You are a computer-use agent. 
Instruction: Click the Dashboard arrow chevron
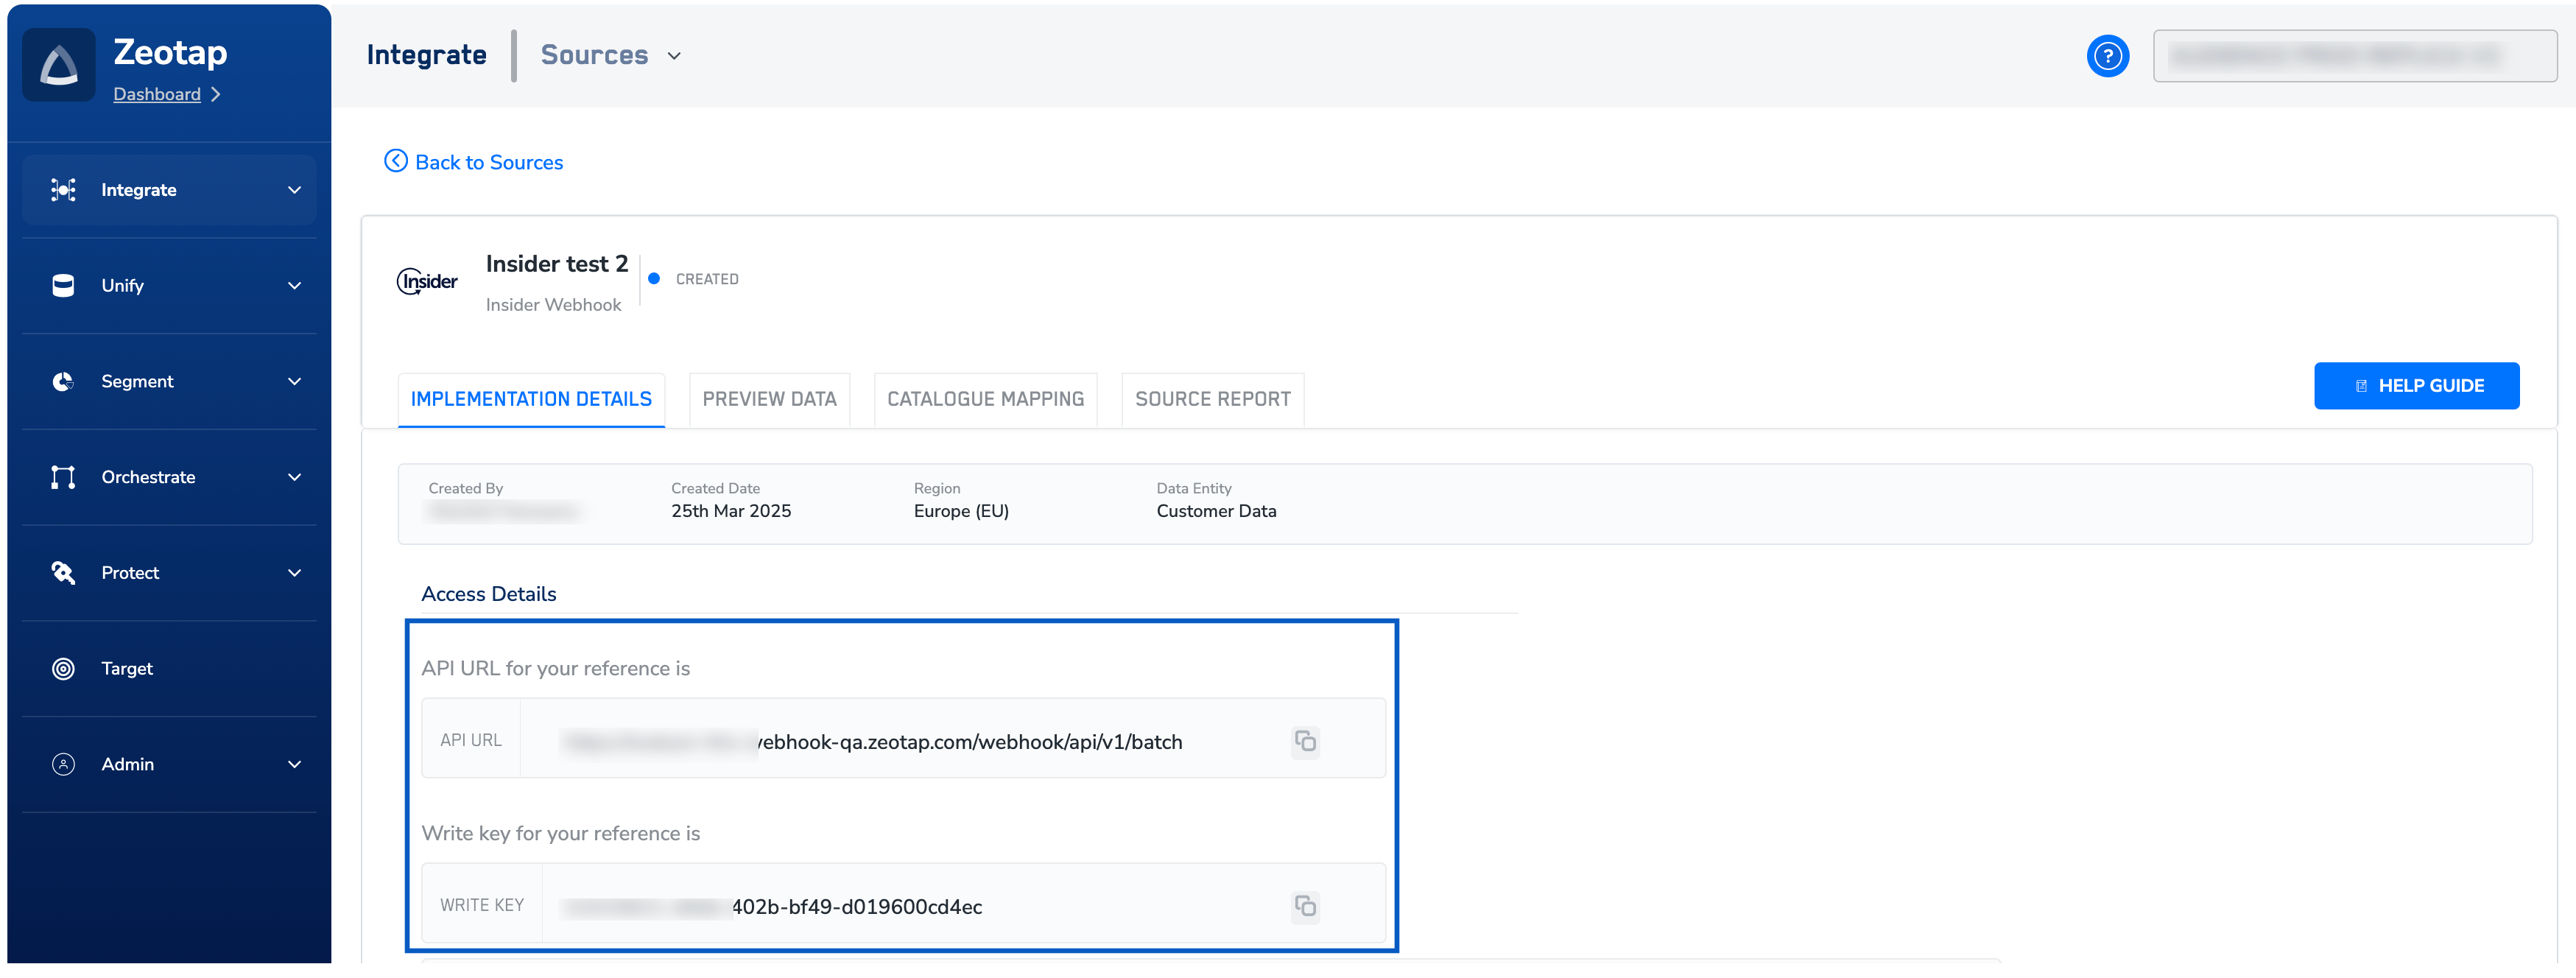[x=215, y=94]
